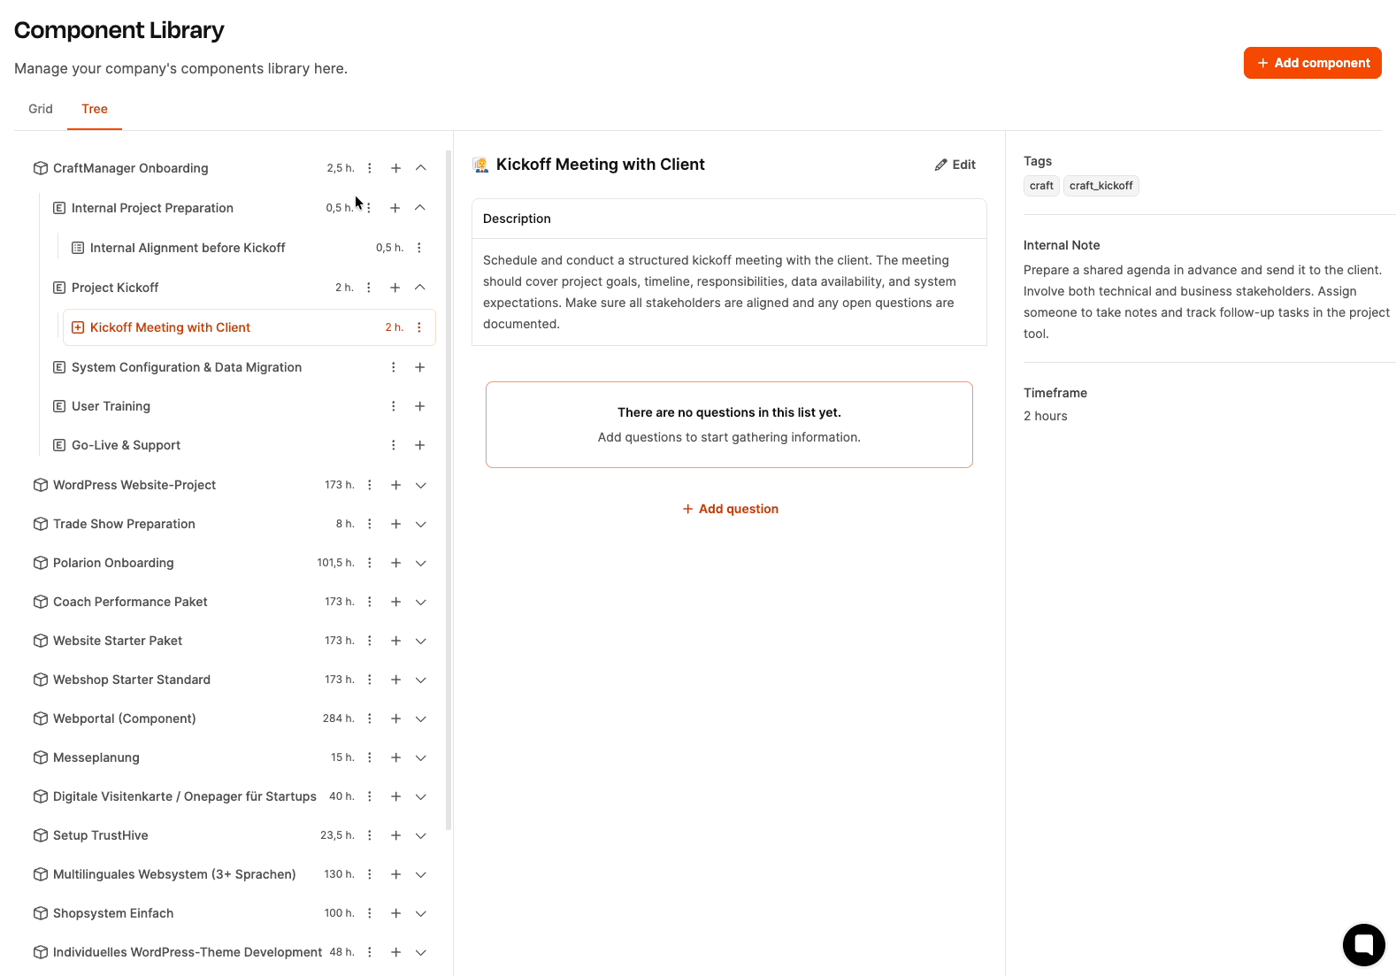The width and height of the screenshot is (1396, 976).
Task: Open options menu for Setup TrustHive
Action: pos(370,835)
